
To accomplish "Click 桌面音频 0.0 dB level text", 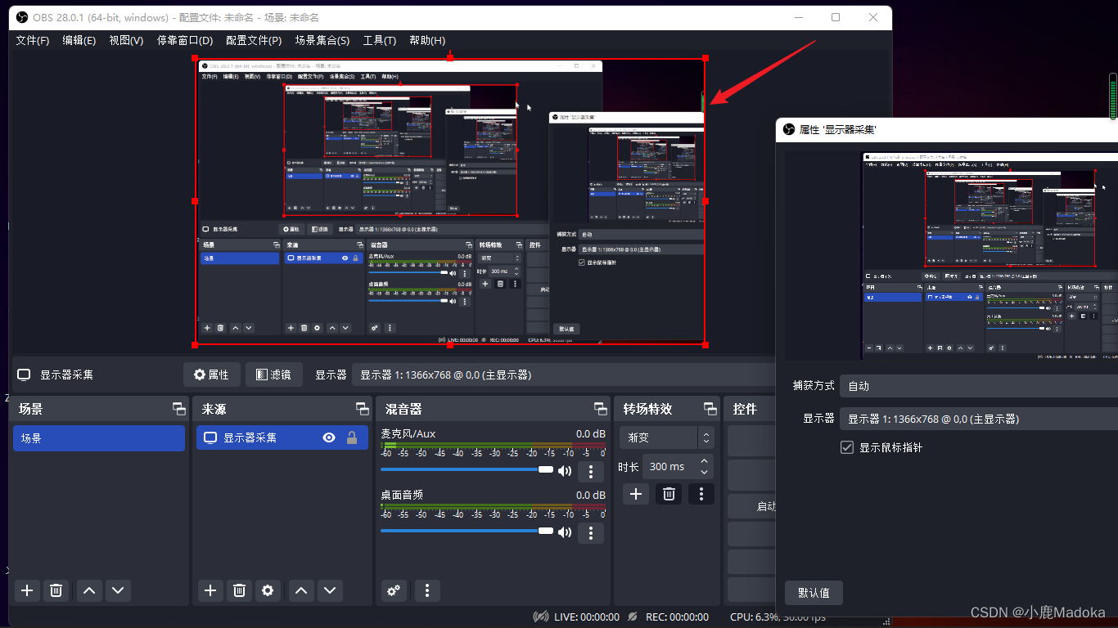I will pyautogui.click(x=591, y=495).
